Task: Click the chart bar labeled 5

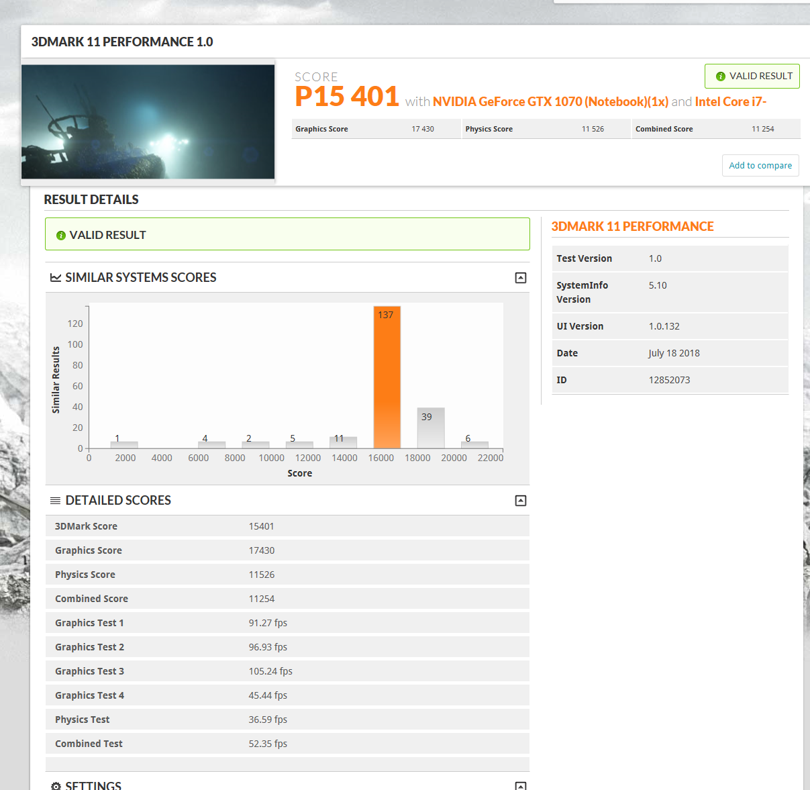Action: tap(299, 444)
